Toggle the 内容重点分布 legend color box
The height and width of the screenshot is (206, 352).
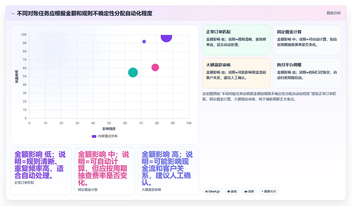click(94, 136)
